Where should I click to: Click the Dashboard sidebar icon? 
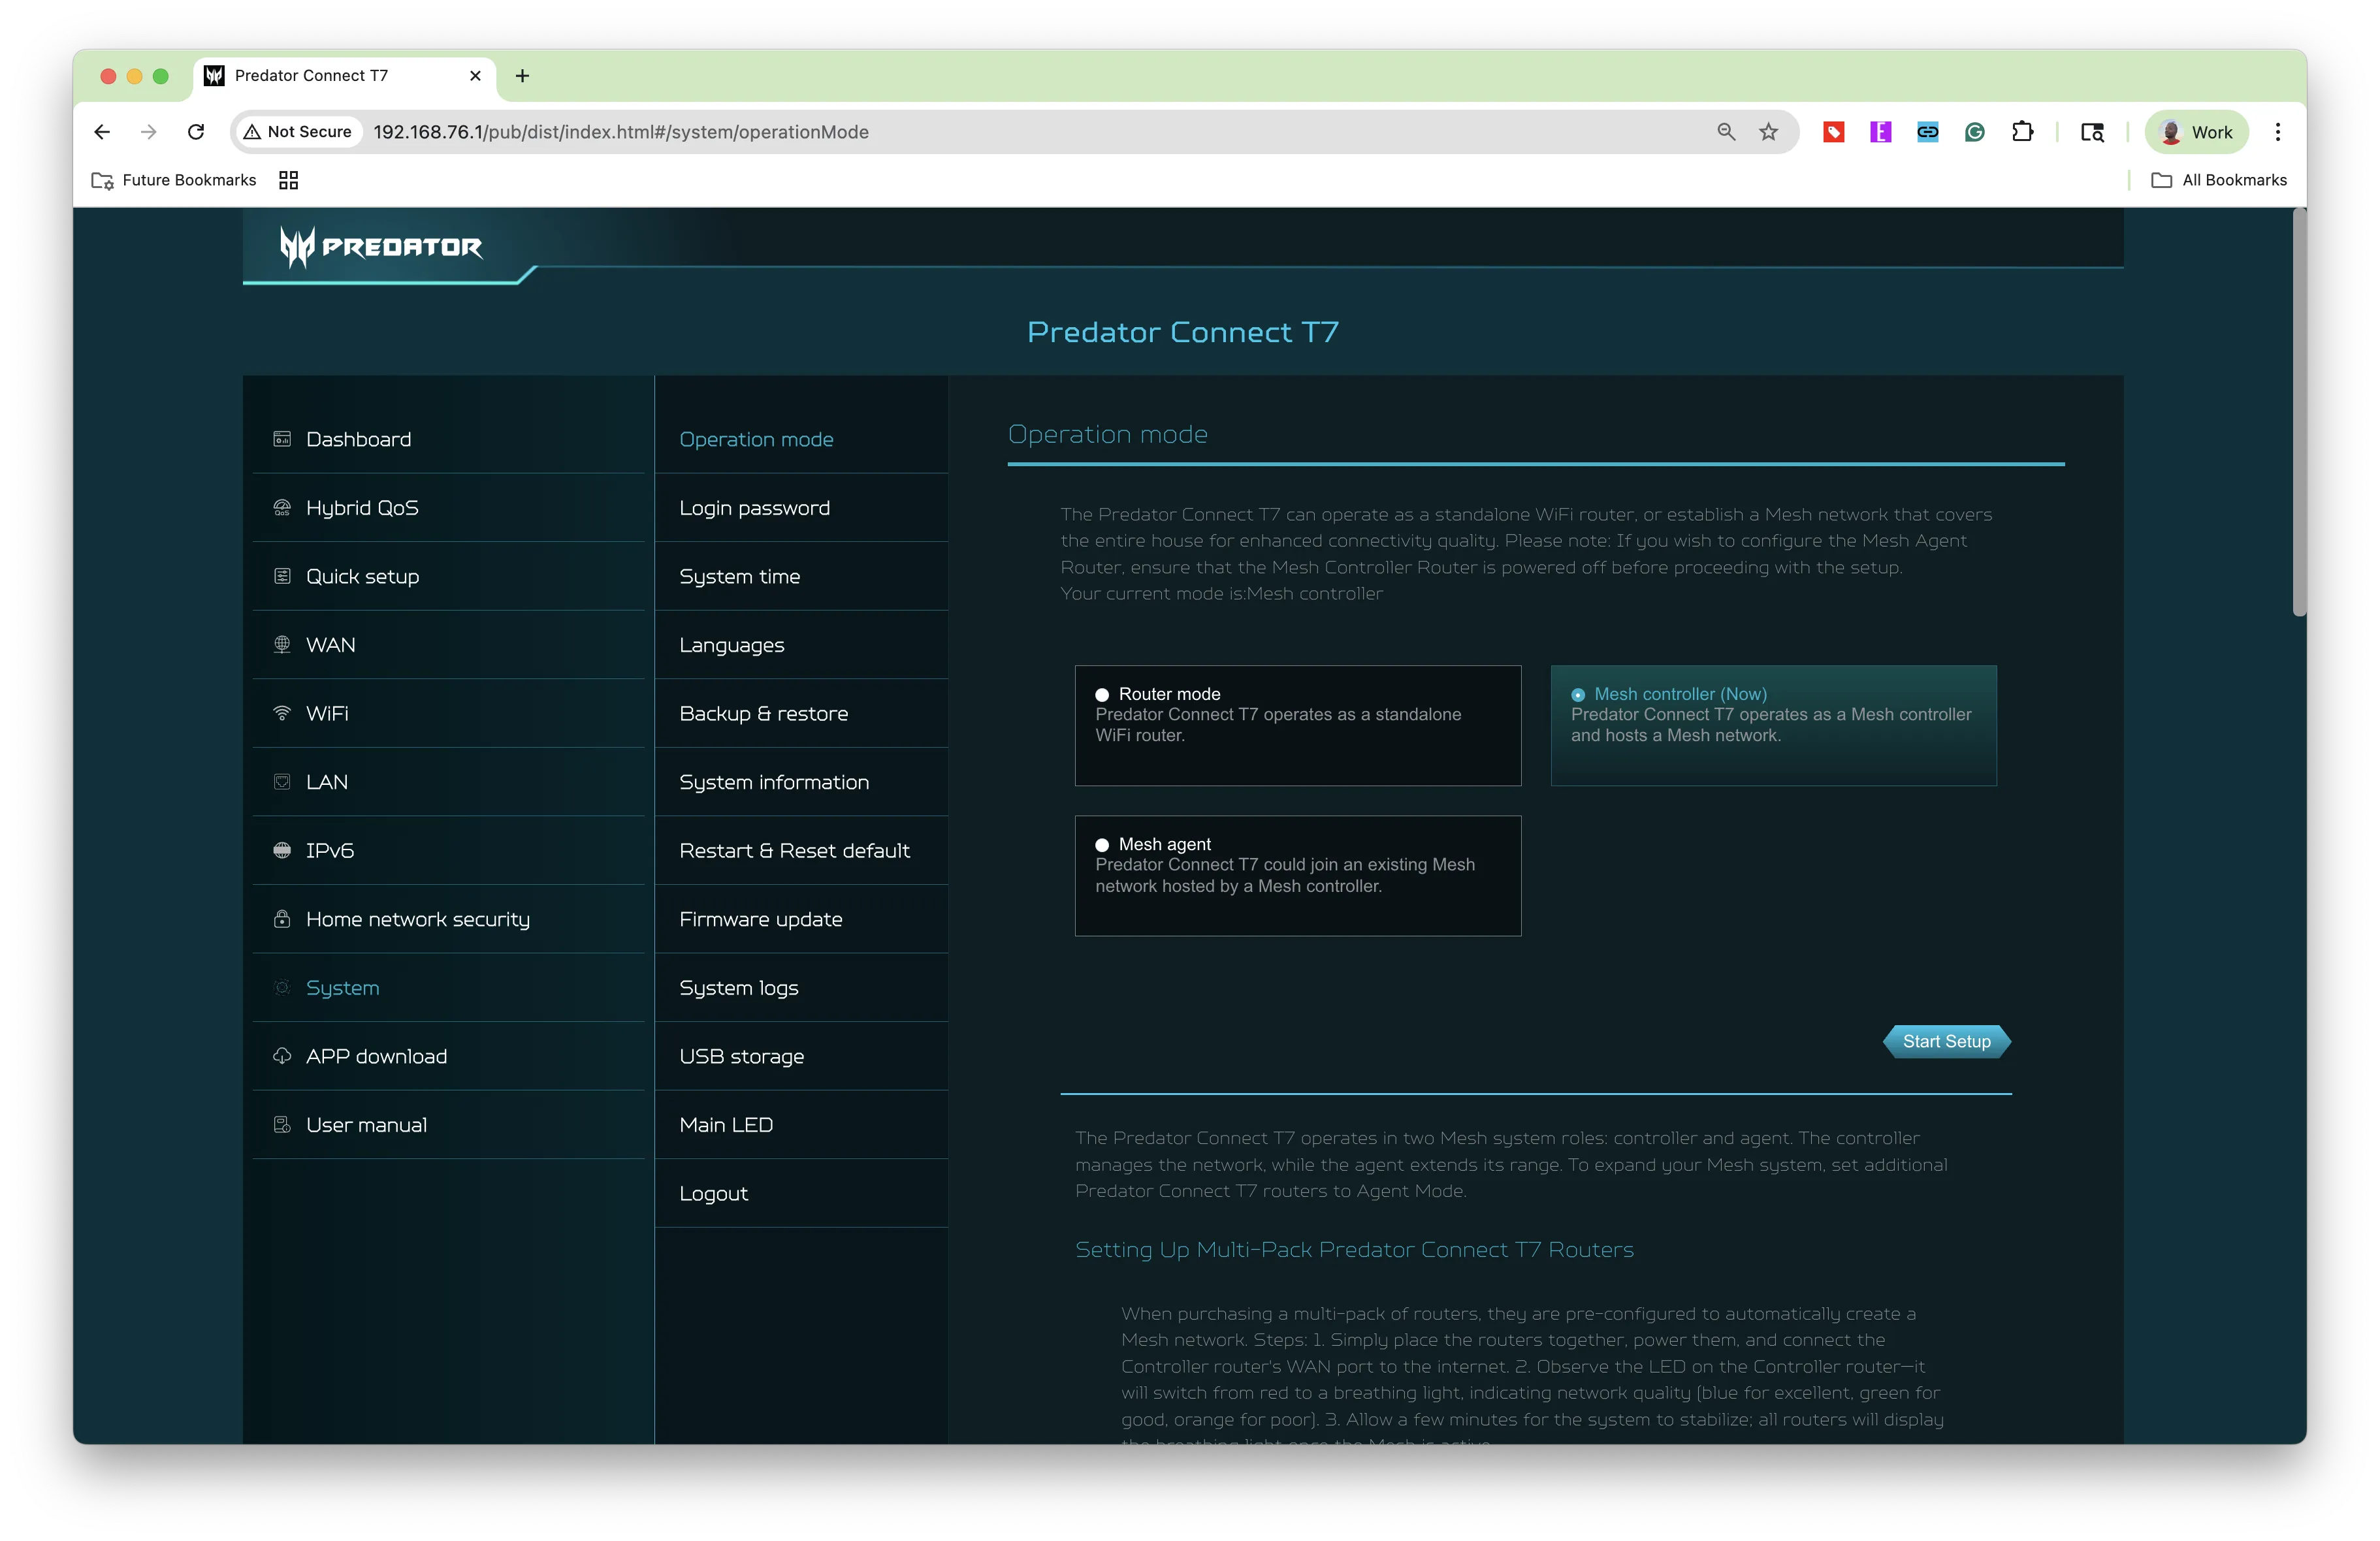point(282,439)
